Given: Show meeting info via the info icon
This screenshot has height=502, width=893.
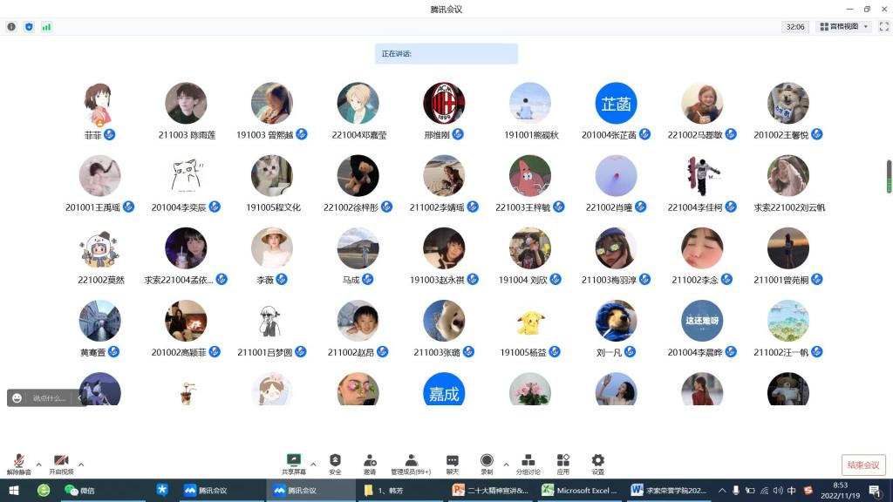Looking at the screenshot, I should [11, 27].
